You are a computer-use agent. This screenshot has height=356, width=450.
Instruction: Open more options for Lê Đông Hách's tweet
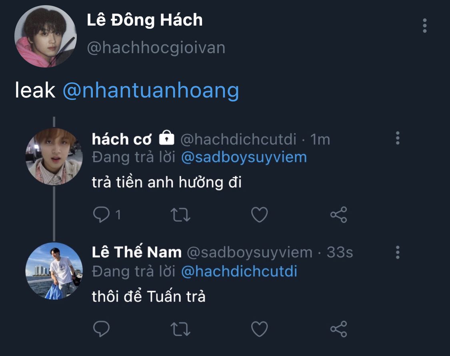point(424,26)
